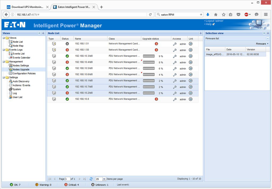Open Node List panel settings gear
Screen dimensions: 272x189
click(x=201, y=33)
